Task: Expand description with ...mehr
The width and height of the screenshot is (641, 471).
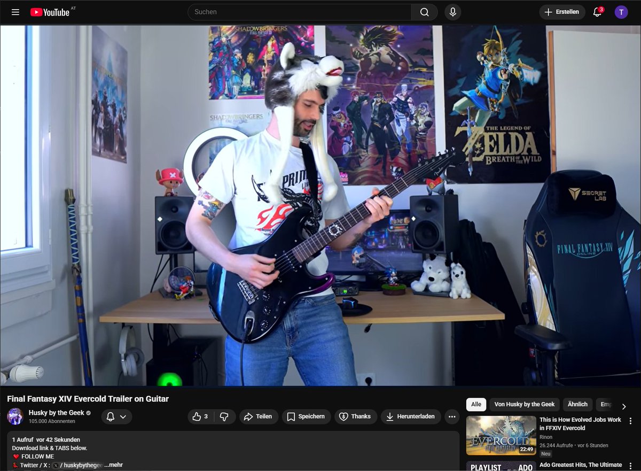Action: (x=113, y=465)
